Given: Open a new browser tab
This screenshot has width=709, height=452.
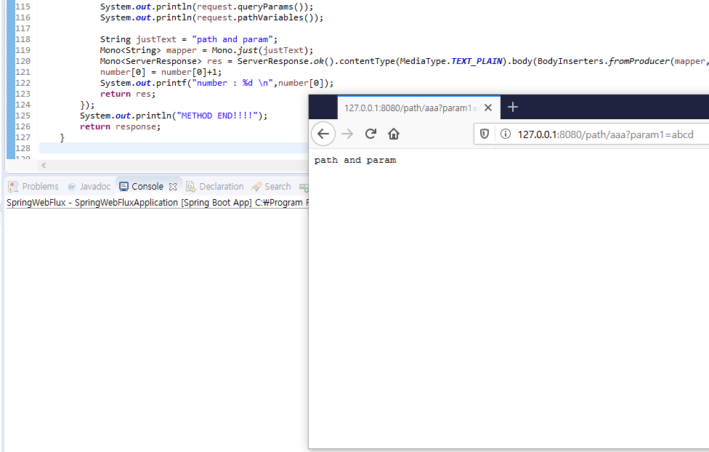Looking at the screenshot, I should (512, 108).
